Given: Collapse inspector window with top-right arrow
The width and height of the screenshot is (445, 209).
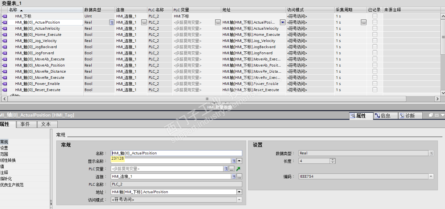Looking at the screenshot, I should click(x=442, y=115).
